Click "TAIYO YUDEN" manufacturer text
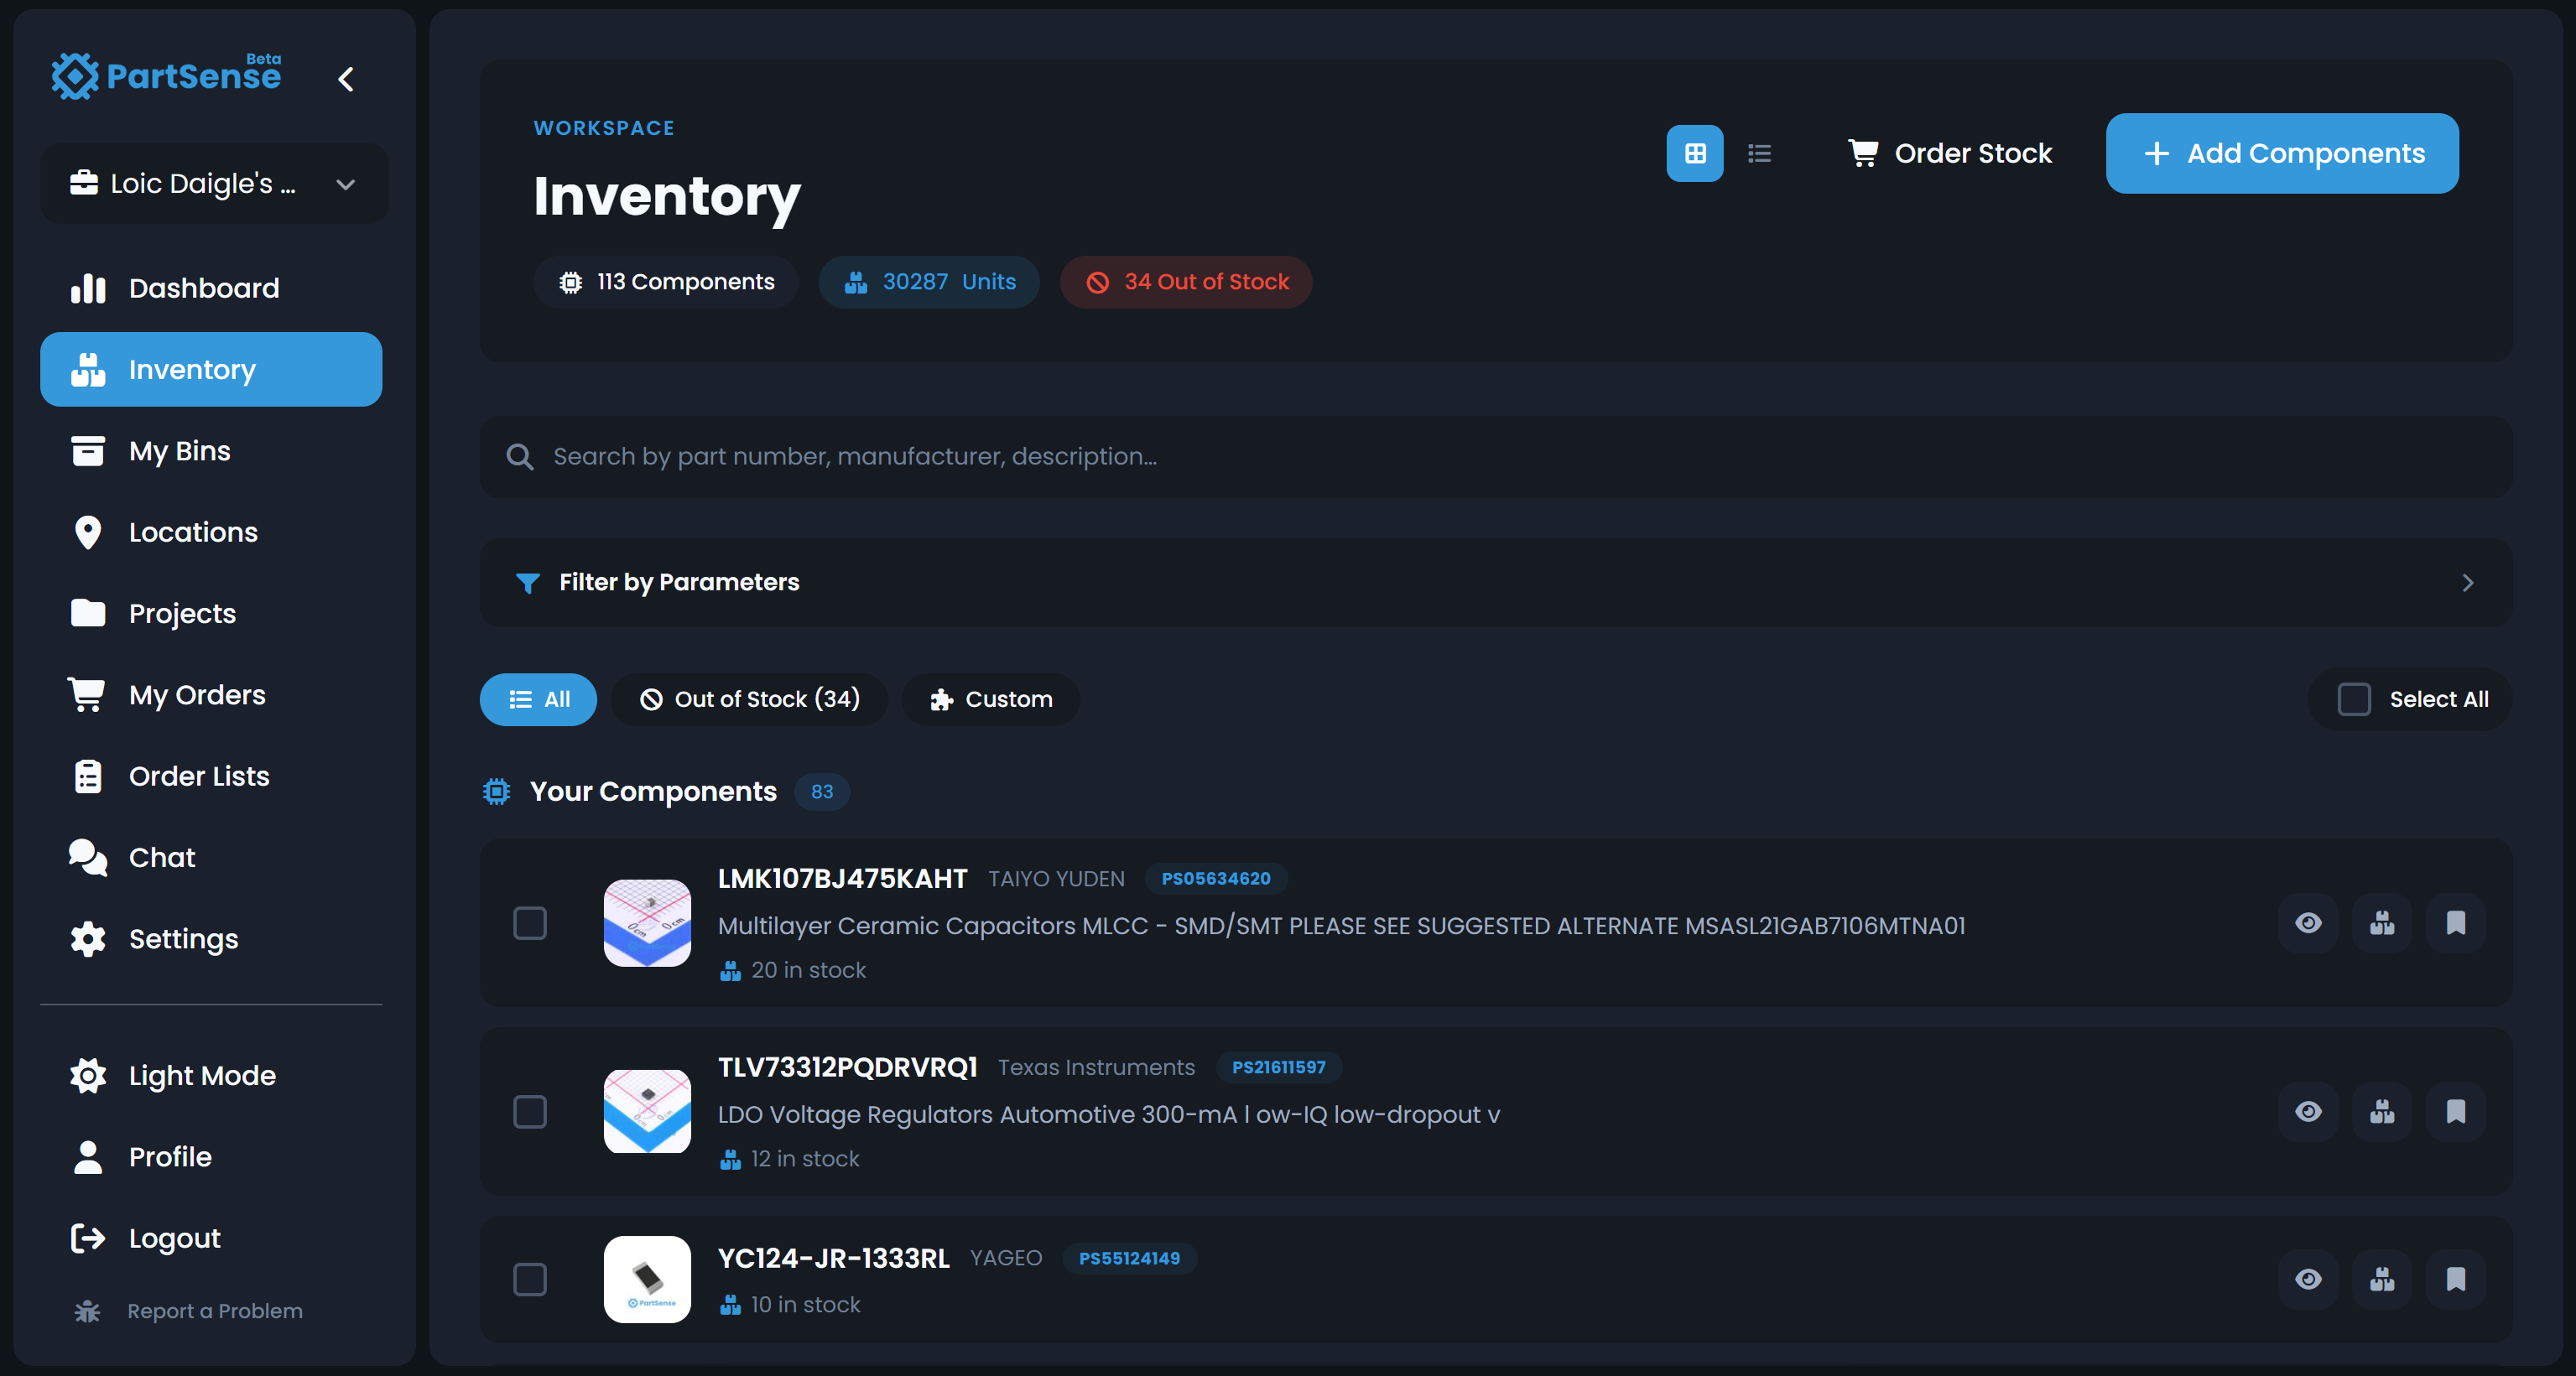Viewport: 2576px width, 1376px height. tap(1056, 878)
